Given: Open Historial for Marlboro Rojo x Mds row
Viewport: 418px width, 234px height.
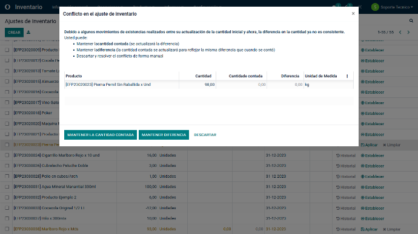Looking at the screenshot, I should [346, 229].
